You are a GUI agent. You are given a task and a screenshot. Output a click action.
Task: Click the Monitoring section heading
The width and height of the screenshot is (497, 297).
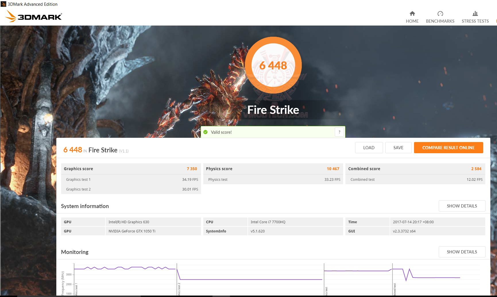pos(75,252)
